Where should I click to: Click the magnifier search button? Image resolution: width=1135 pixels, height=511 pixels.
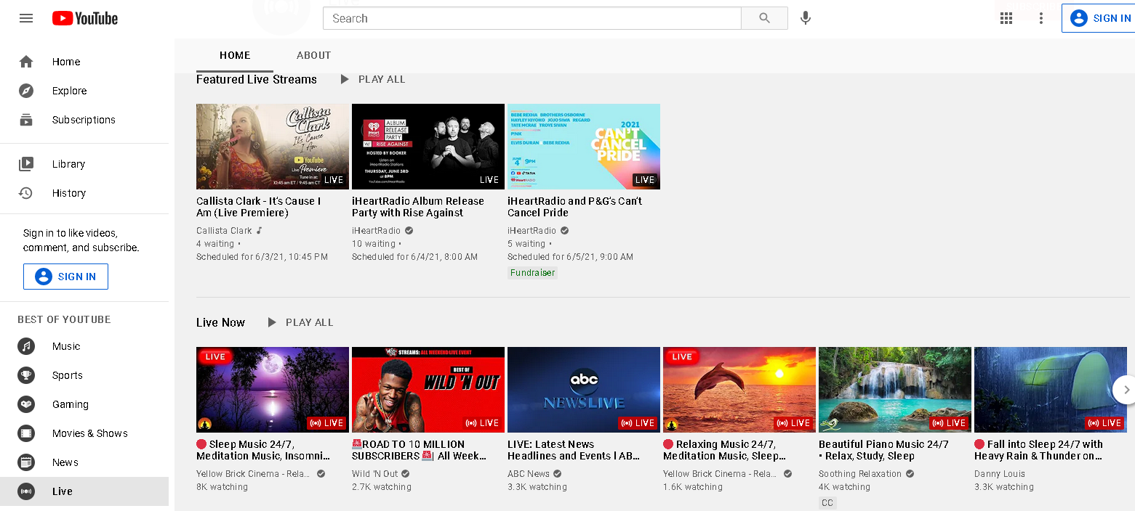click(x=764, y=18)
